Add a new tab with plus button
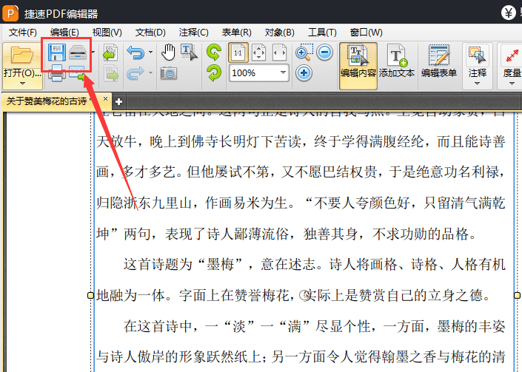522x372 pixels. [x=119, y=102]
